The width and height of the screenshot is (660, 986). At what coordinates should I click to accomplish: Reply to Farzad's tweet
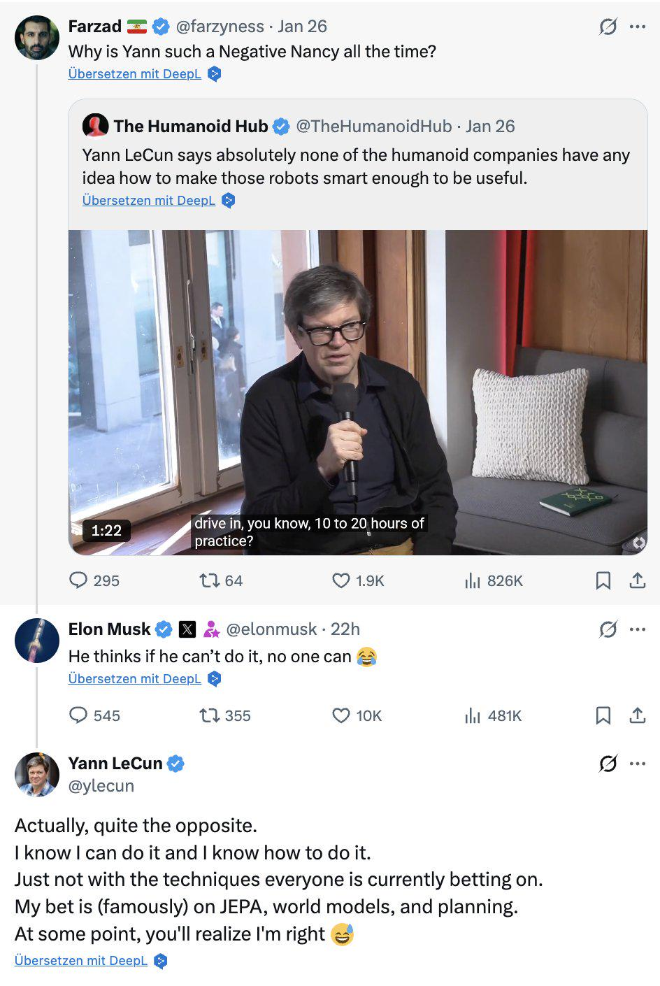(78, 580)
